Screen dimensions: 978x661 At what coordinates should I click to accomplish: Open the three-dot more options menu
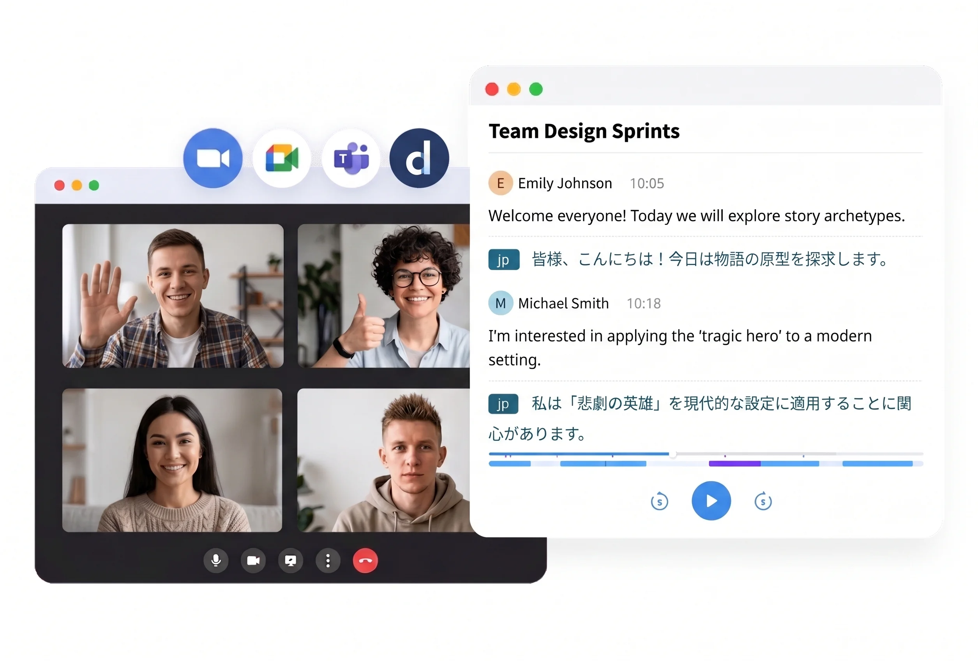click(328, 560)
